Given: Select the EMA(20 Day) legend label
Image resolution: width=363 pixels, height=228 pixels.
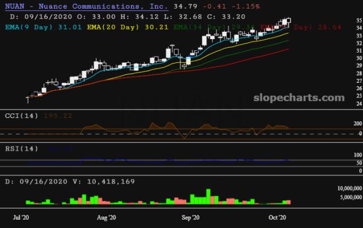Looking at the screenshot, I should [x=113, y=27].
